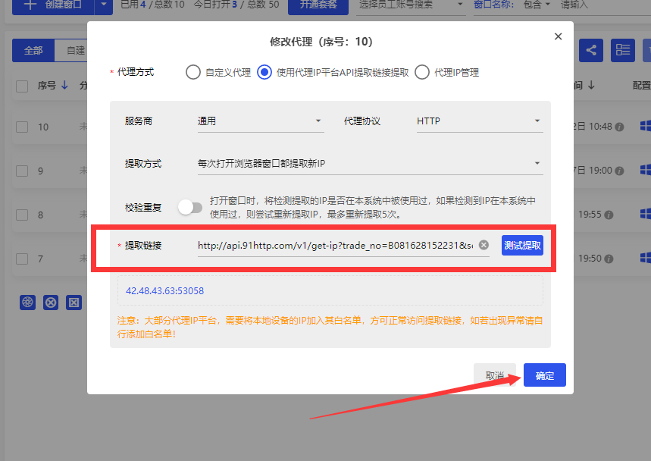Toggle the 校验重复 switch
This screenshot has height=461, width=651.
(x=190, y=207)
